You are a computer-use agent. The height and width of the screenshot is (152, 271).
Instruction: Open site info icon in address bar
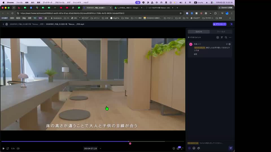[18, 13]
